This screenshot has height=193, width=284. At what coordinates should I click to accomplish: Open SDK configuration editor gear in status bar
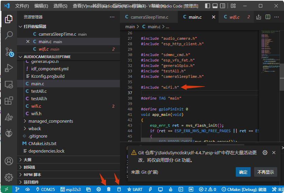coord(99,189)
